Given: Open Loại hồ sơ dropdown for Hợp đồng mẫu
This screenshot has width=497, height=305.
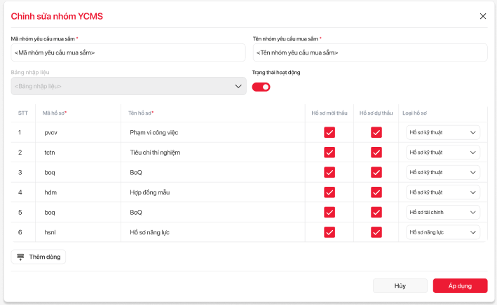Looking at the screenshot, I should [x=443, y=192].
